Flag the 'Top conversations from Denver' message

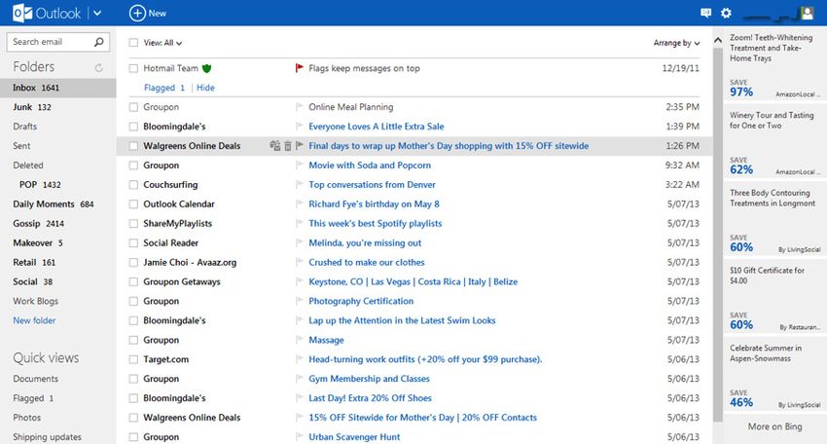point(300,185)
